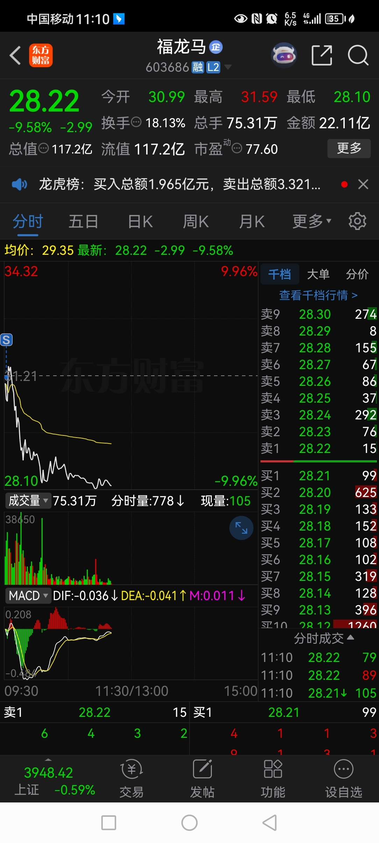
Task: Tap the 更多 button in quote header
Action: [x=349, y=148]
